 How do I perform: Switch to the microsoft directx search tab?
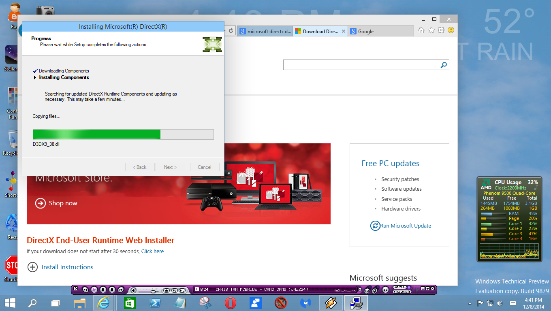265,31
